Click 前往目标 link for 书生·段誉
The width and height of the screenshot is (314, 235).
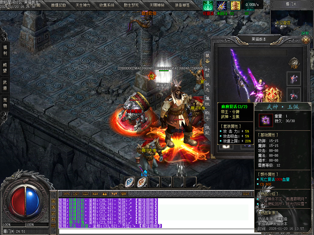coord(149,226)
